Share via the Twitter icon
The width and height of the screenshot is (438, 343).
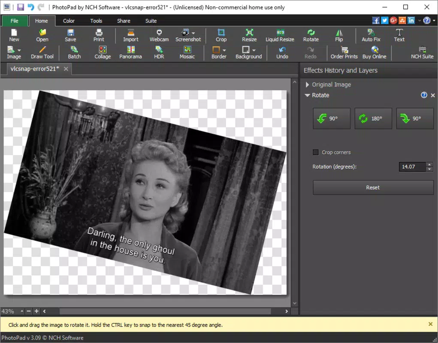pos(385,21)
